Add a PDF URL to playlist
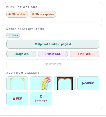106x117 pixels. (85, 54)
